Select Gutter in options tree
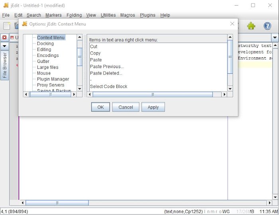279x215 pixels. [43, 61]
